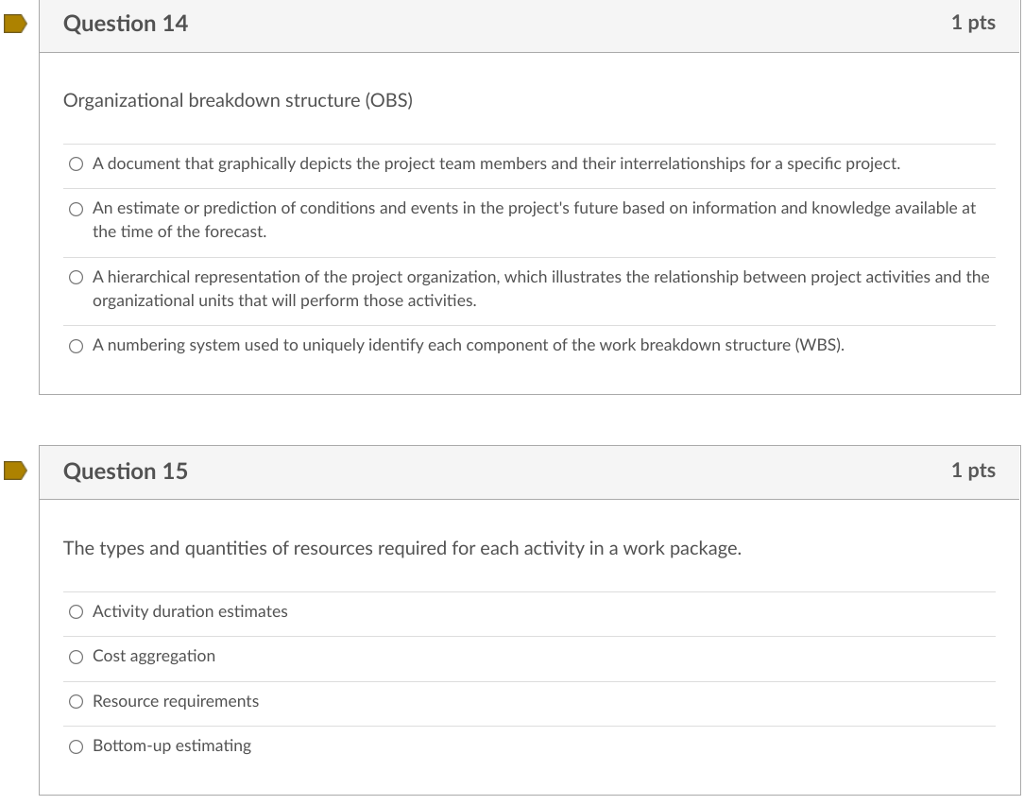Click the 'Resource requirements' answer label text
1024x805 pixels.
[x=176, y=701]
